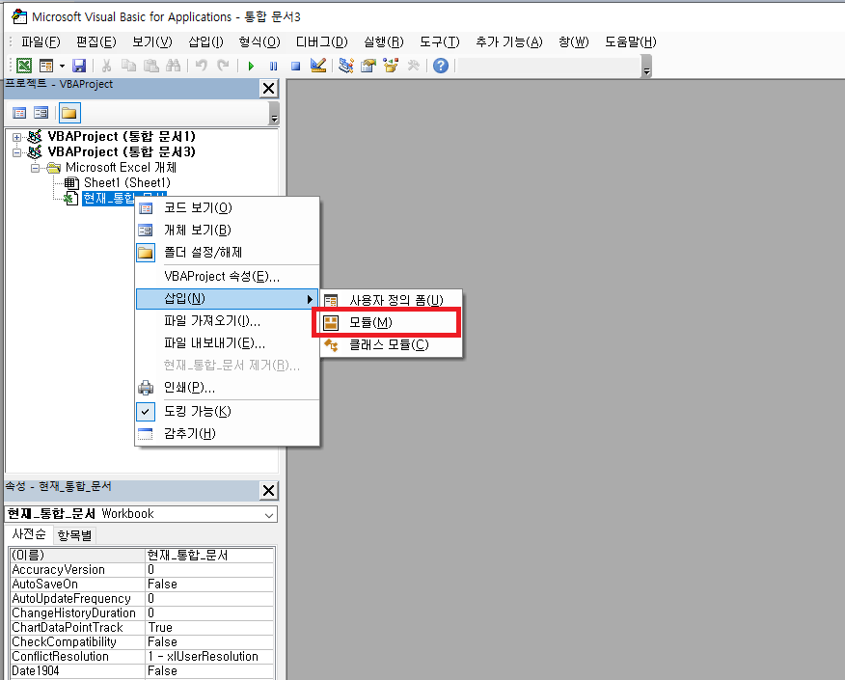Click the Undo toolbar icon
Image resolution: width=845 pixels, height=680 pixels.
tap(201, 66)
